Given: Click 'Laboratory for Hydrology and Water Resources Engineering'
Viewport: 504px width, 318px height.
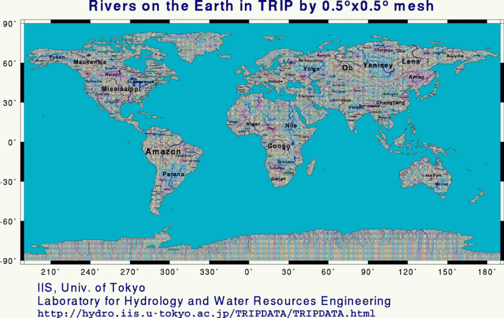Looking at the screenshot, I should pos(214,301).
